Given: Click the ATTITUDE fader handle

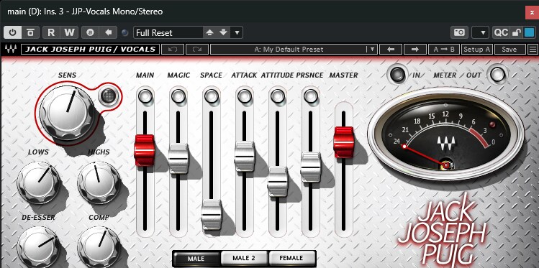Looking at the screenshot, I should coord(277,182).
